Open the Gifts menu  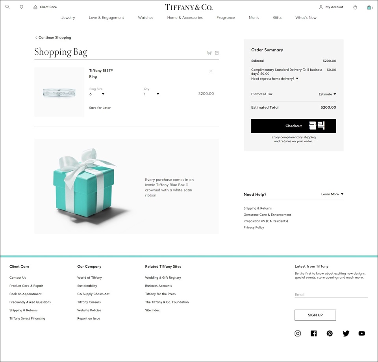click(277, 18)
